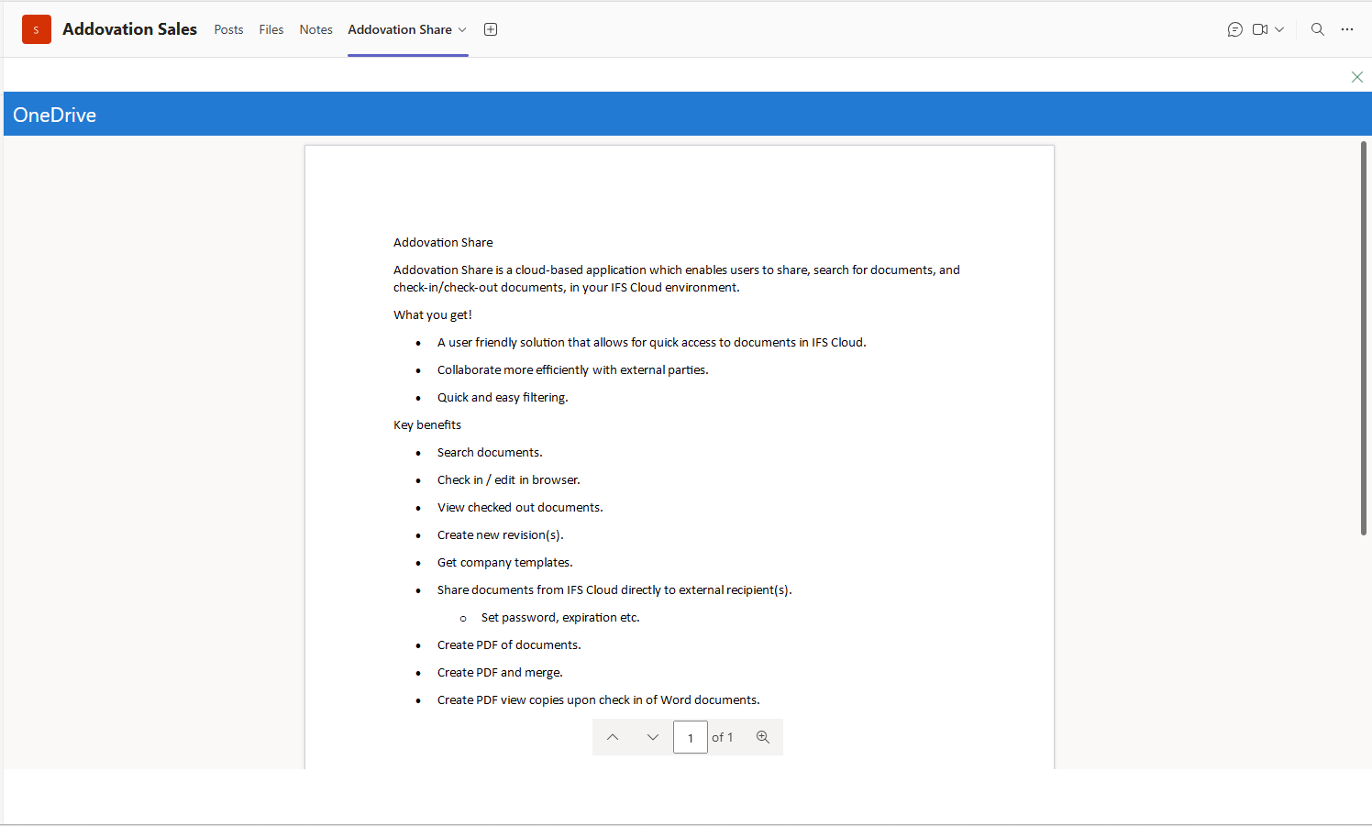Switch to the Posts tab
This screenshot has height=826, width=1372.
tap(228, 29)
